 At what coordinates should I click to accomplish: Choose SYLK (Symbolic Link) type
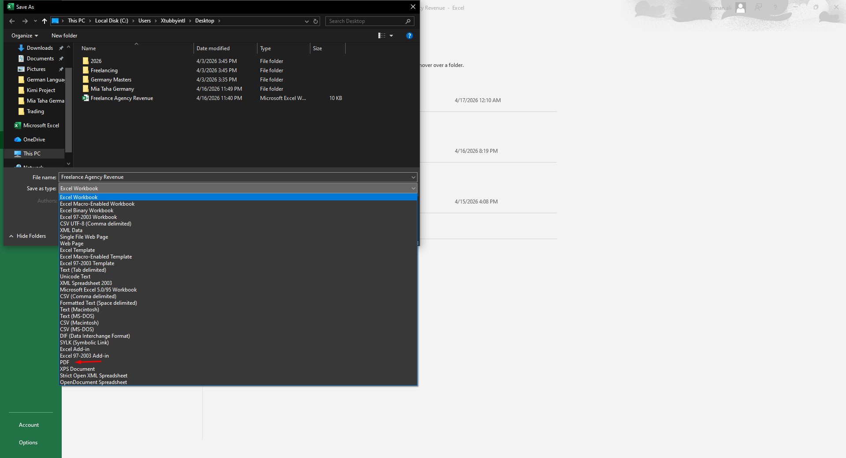click(238, 343)
